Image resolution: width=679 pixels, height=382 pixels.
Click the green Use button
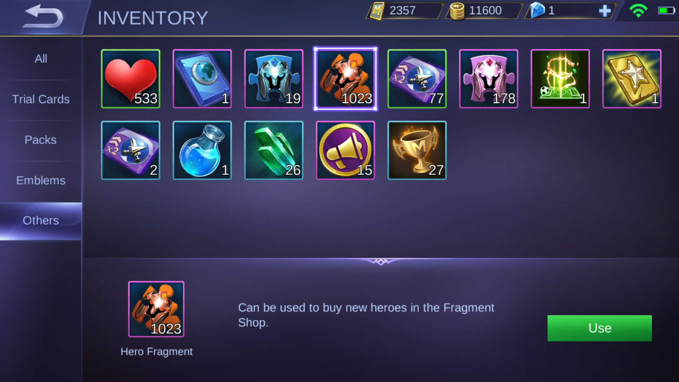[599, 328]
